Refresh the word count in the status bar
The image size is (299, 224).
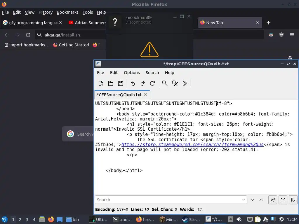click(200, 209)
